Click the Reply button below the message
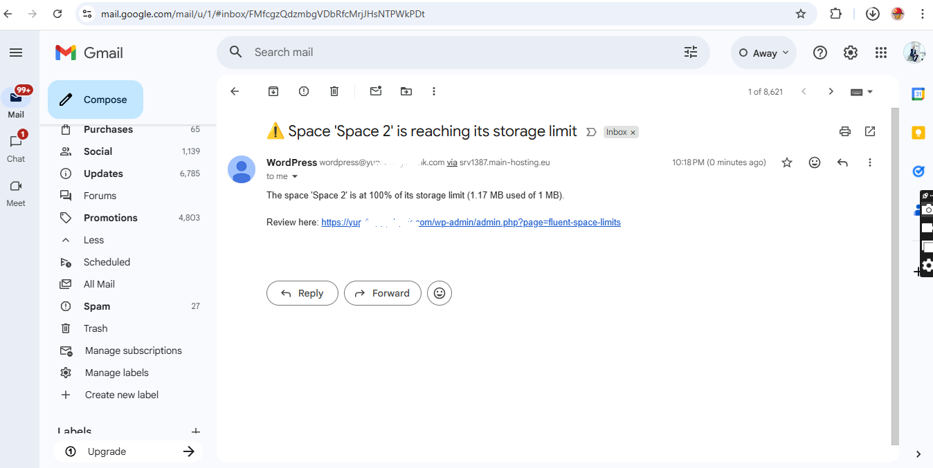933x468 pixels. 302,293
